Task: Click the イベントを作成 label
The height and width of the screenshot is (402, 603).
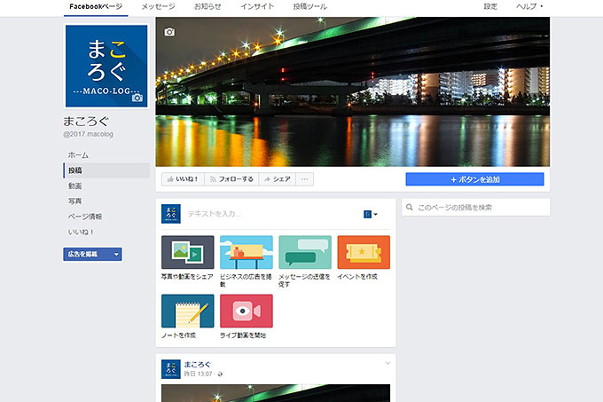Action: [357, 277]
